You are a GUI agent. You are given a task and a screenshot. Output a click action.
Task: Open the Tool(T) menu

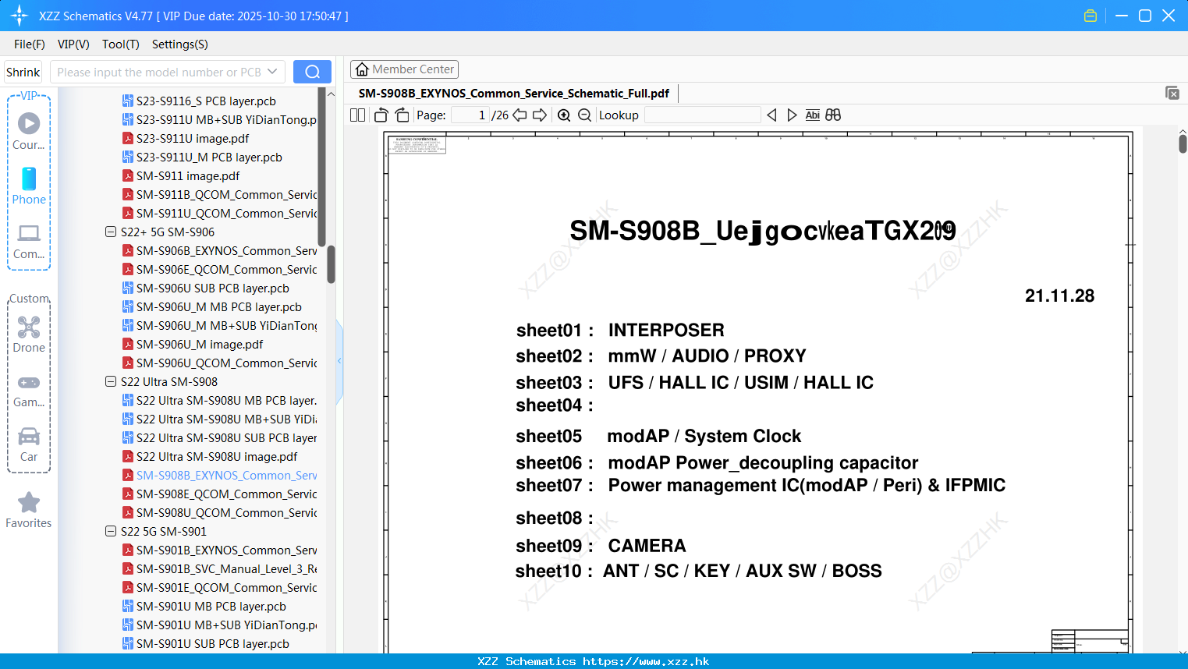click(121, 44)
